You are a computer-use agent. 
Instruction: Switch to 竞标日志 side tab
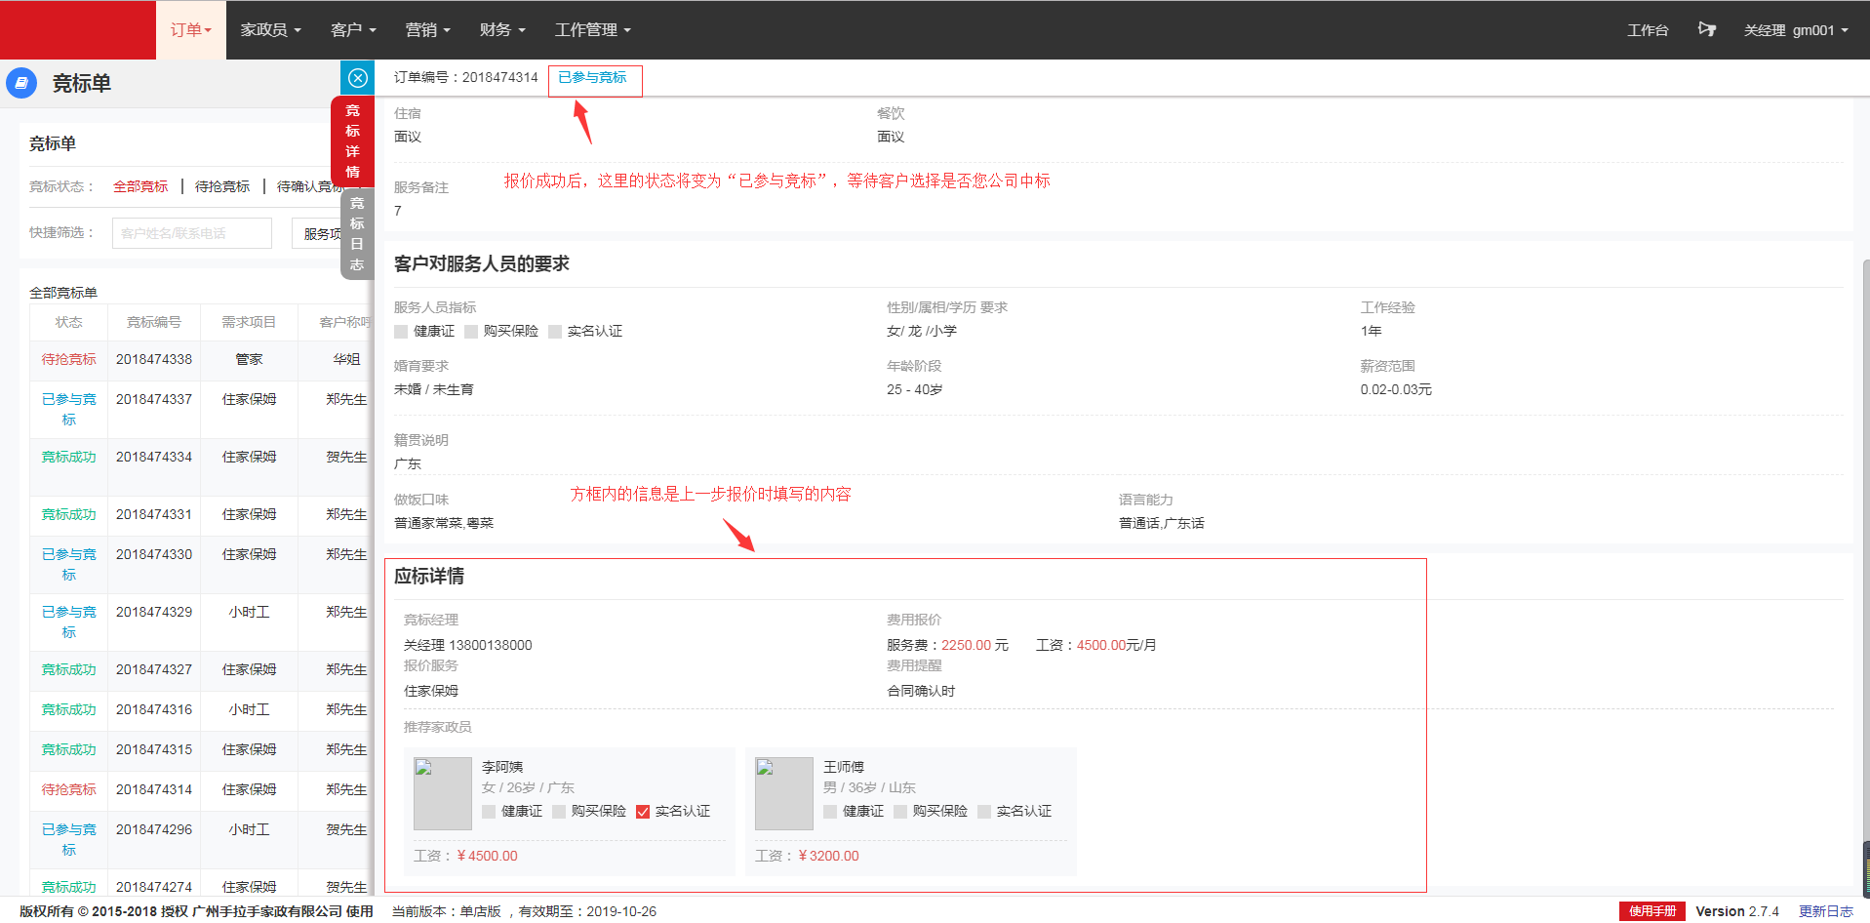[x=357, y=233]
